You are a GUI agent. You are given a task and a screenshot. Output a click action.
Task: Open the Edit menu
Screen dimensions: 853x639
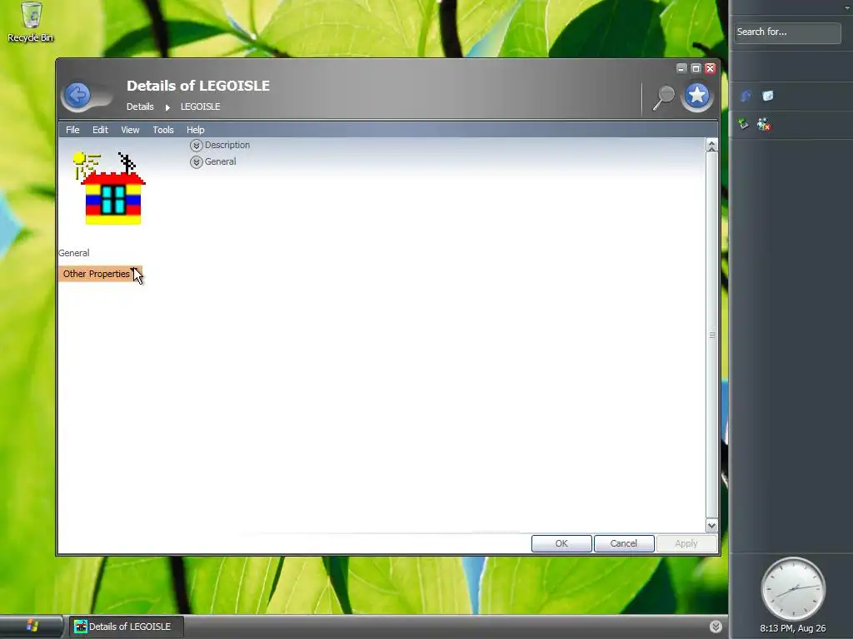[100, 130]
